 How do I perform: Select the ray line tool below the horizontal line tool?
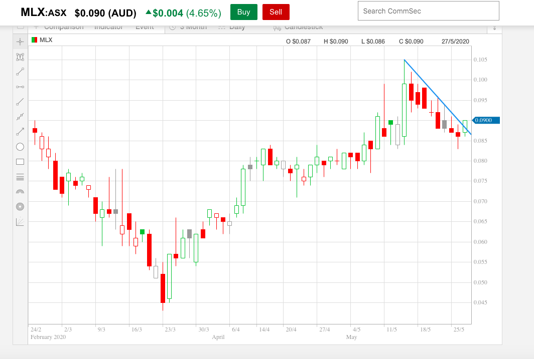tap(20, 102)
